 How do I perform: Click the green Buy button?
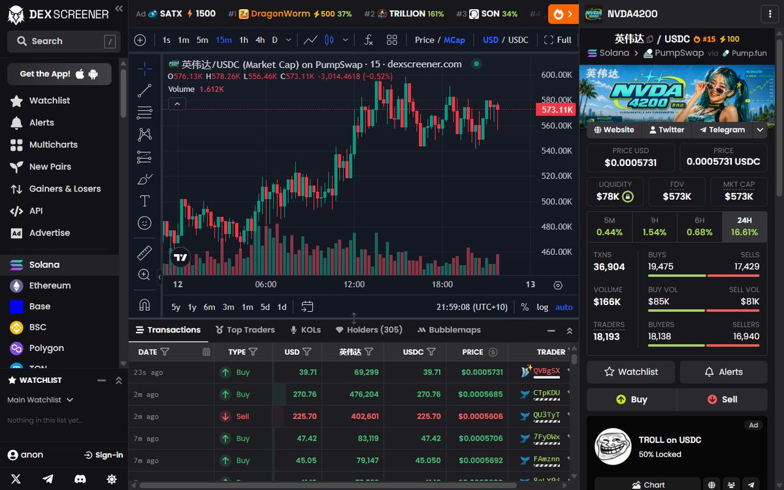pos(632,399)
